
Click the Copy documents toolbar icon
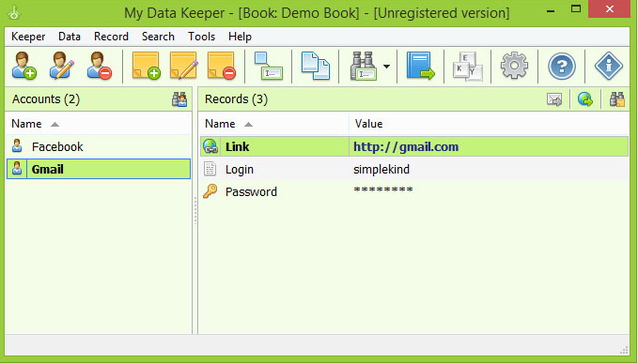(x=316, y=66)
